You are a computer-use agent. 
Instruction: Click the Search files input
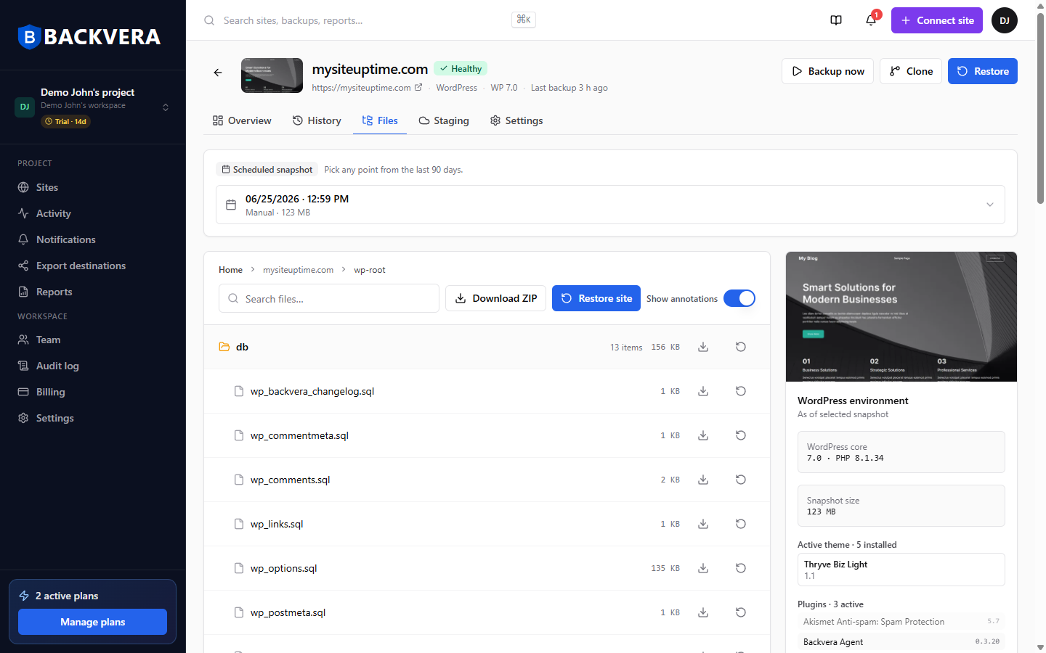click(x=329, y=298)
